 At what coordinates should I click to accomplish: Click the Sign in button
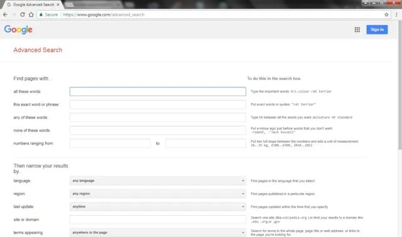[x=377, y=30]
